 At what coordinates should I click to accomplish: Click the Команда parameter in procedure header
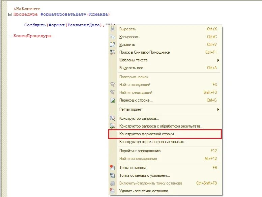coord(98,15)
